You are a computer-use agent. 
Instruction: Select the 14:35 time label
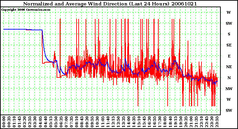point(133,122)
